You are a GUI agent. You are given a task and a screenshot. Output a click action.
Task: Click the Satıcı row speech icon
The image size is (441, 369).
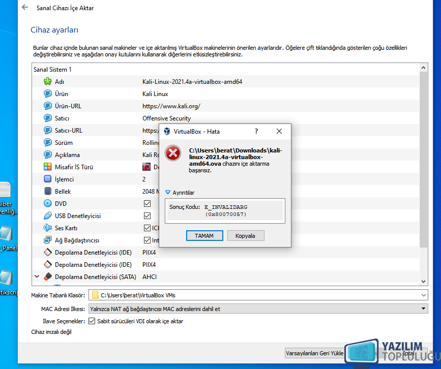(47, 118)
